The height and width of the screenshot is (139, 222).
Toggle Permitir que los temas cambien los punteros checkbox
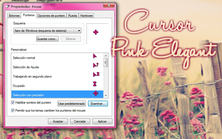13,110
